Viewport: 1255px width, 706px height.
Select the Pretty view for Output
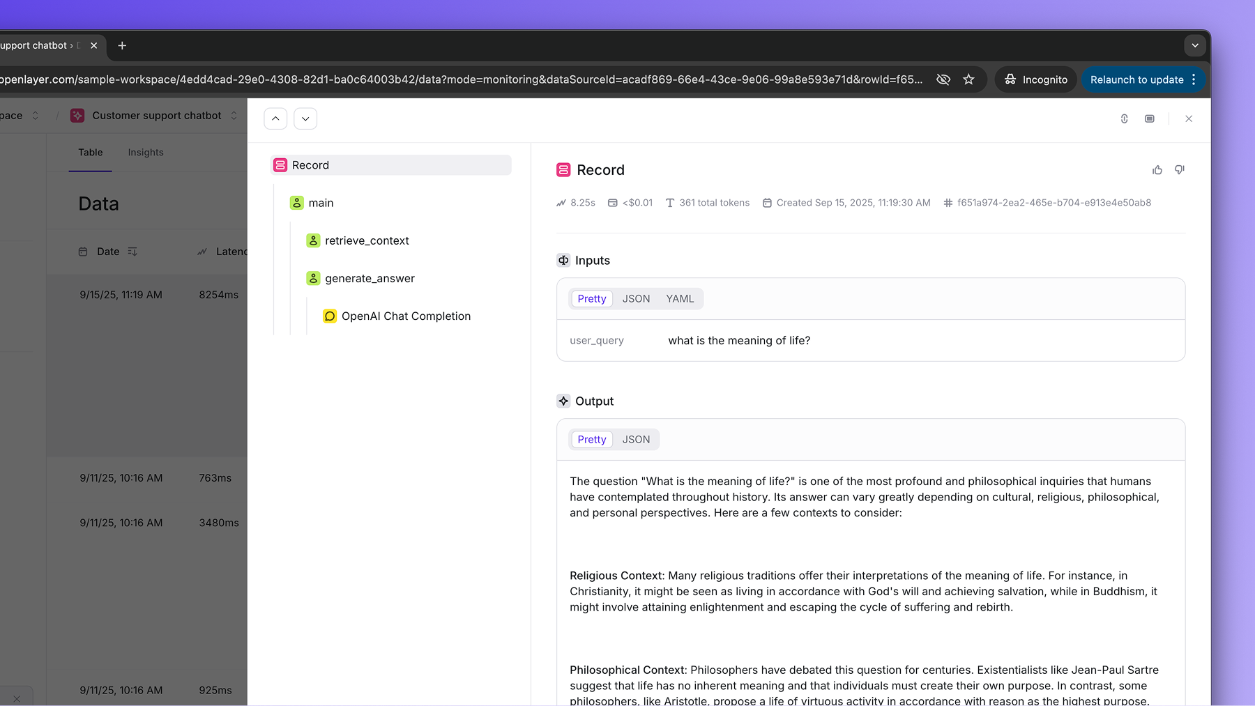[x=592, y=440]
